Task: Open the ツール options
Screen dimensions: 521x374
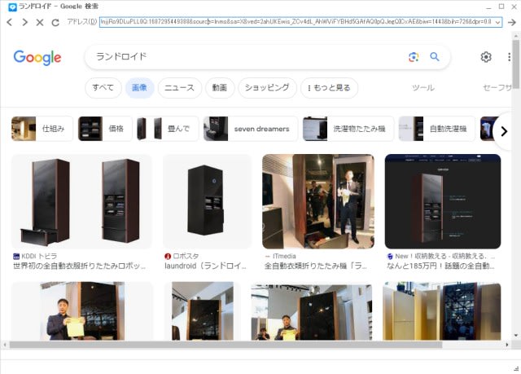Action: tap(423, 88)
